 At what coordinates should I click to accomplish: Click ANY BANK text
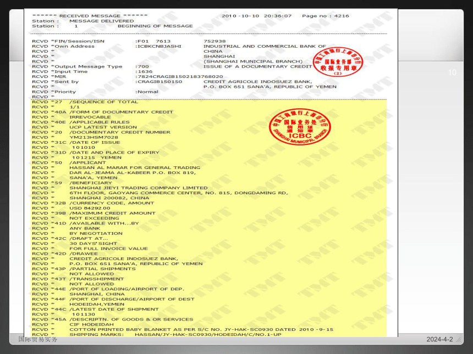pos(85,228)
